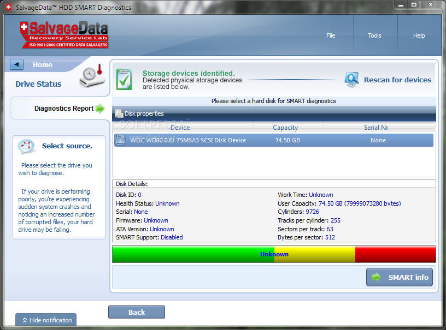Click the Cylinders 9726 value
This screenshot has width=446, height=330.
(312, 212)
